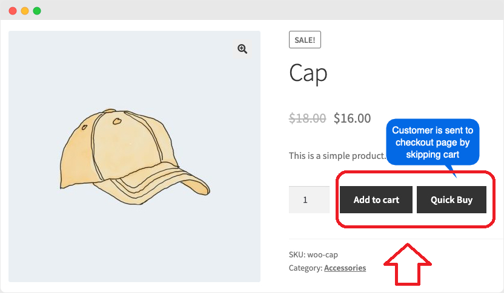Image resolution: width=504 pixels, height=293 pixels.
Task: Select the quantity input field
Action: pos(309,200)
